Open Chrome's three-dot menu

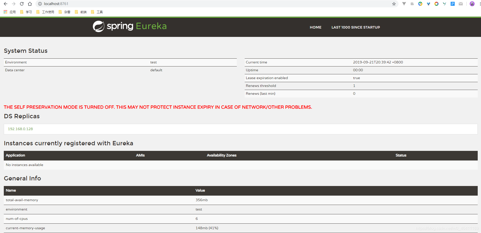pyautogui.click(x=479, y=4)
